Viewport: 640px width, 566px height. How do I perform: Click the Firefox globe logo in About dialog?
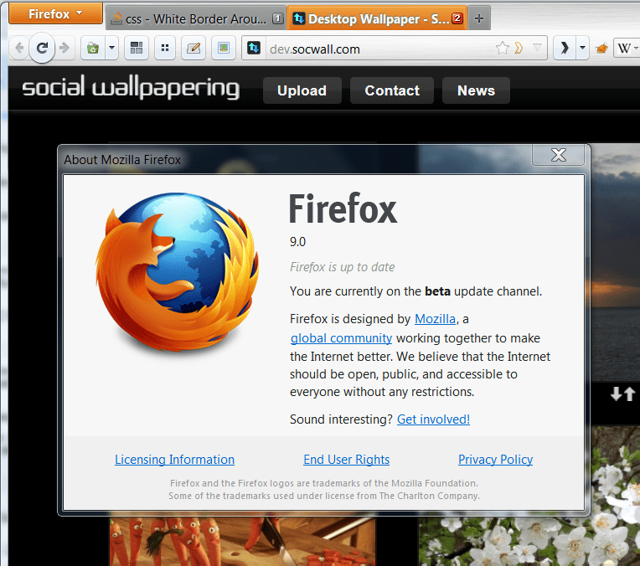(x=178, y=273)
